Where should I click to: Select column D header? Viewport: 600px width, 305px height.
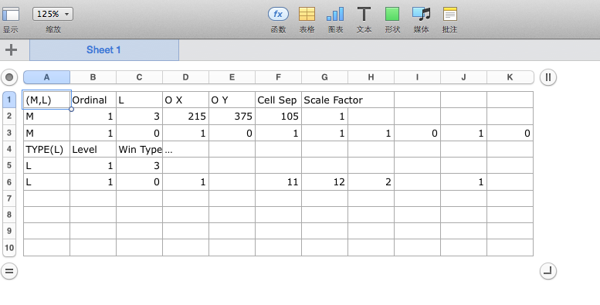[x=185, y=77]
